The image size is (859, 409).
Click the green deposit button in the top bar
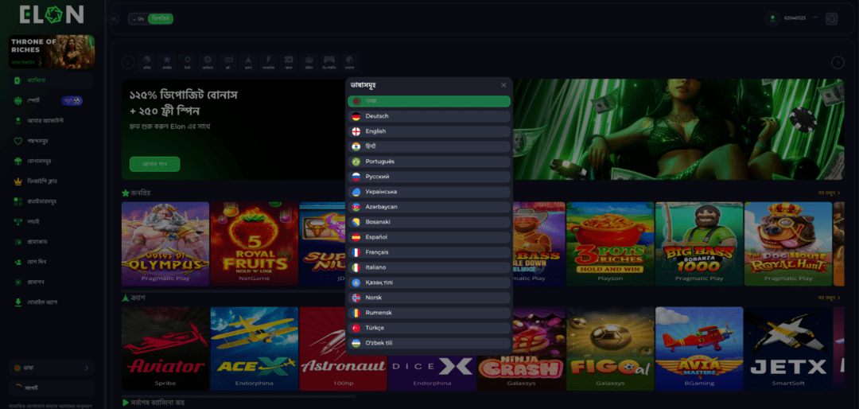[x=161, y=18]
